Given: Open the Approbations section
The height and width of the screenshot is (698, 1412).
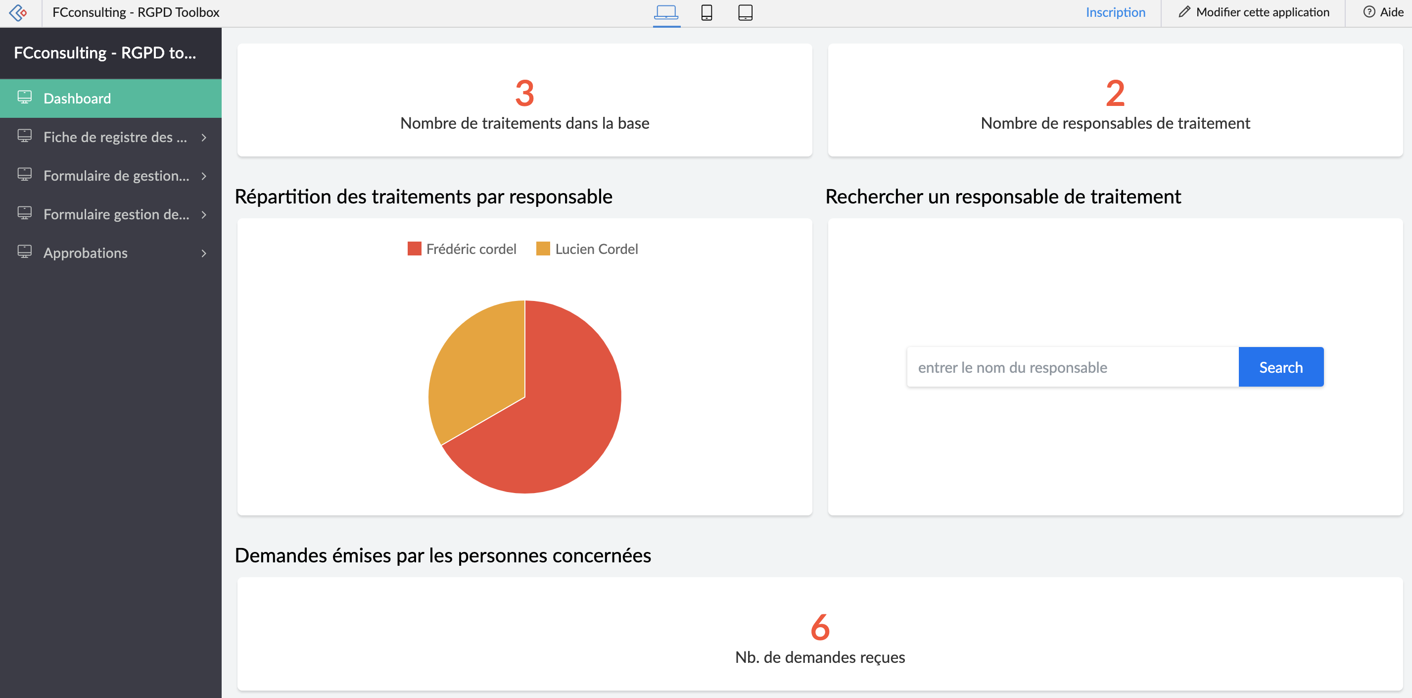Looking at the screenshot, I should [x=111, y=253].
